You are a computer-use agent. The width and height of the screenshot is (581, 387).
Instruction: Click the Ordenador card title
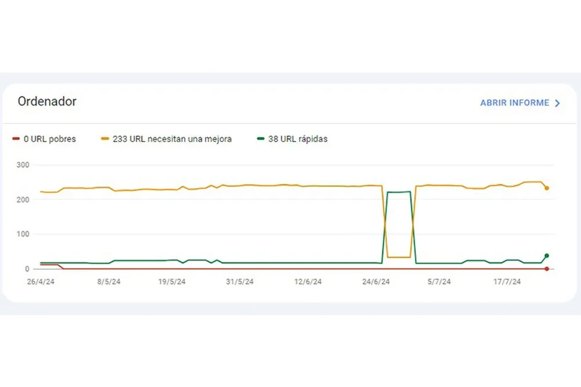[47, 102]
